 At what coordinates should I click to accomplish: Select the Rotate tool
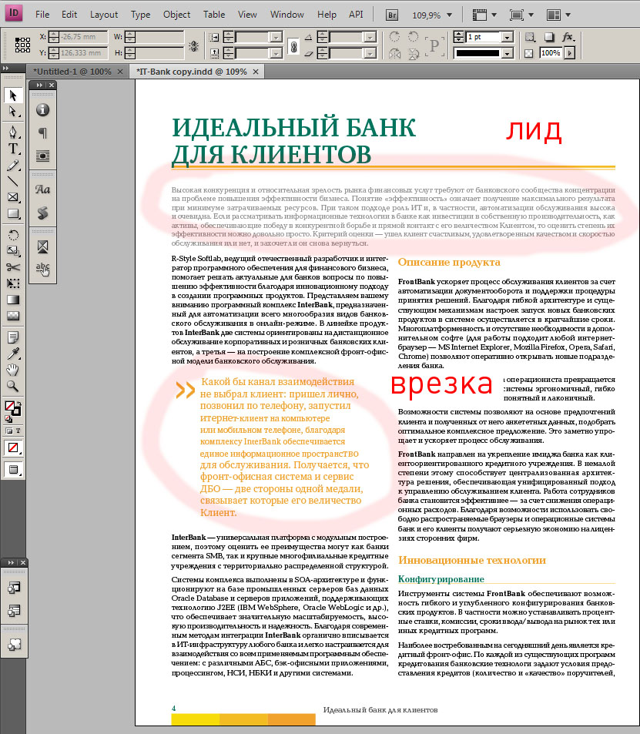(x=13, y=235)
